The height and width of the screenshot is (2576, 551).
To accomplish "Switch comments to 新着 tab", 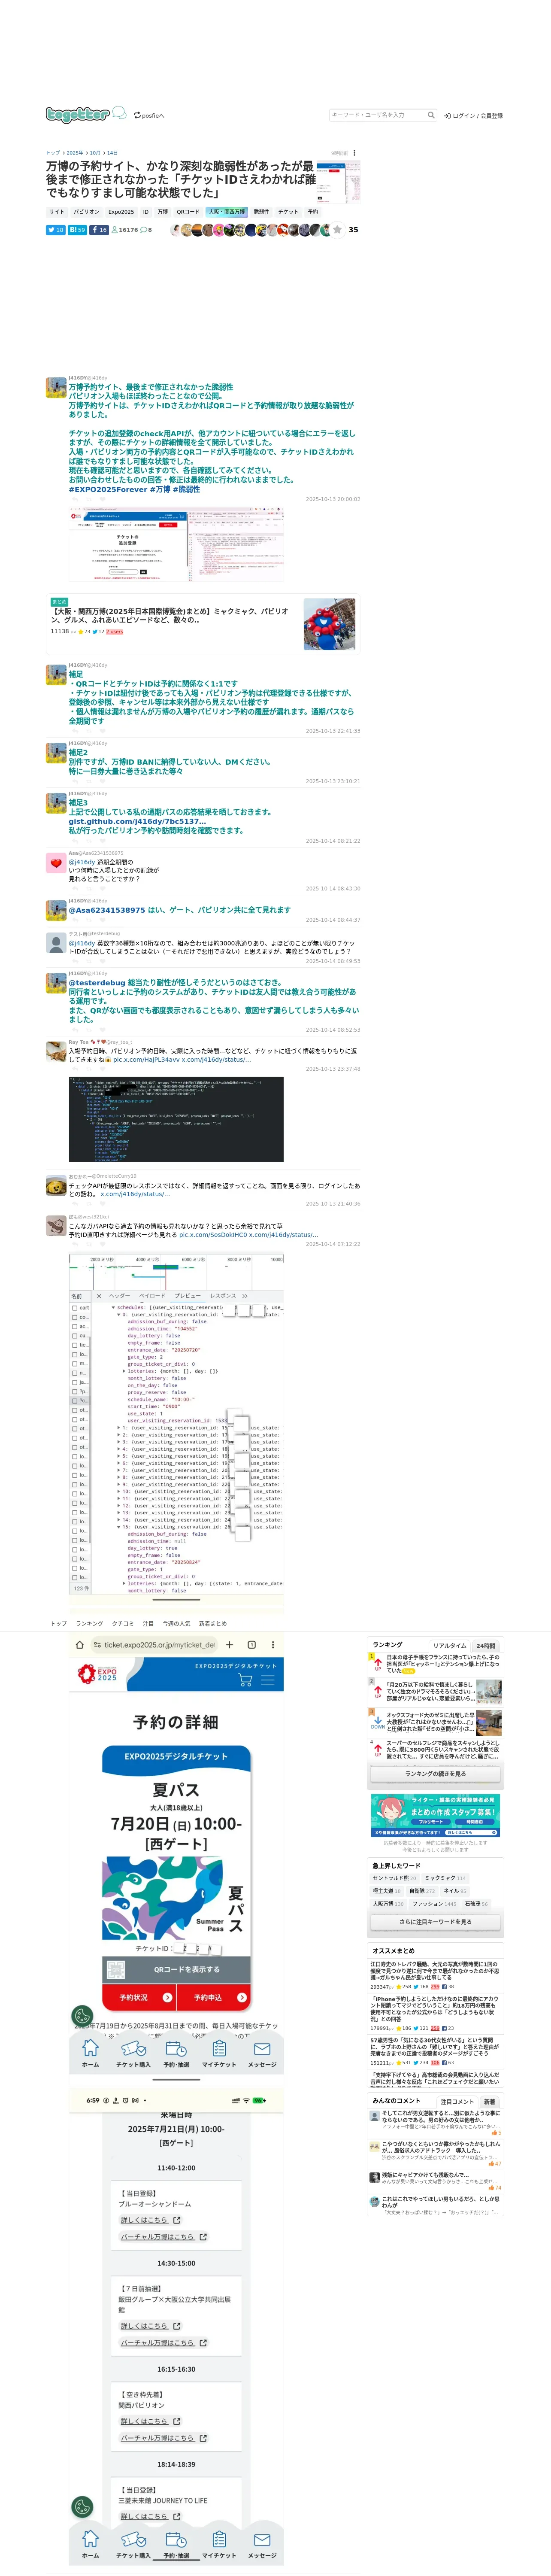I will pos(490,2101).
